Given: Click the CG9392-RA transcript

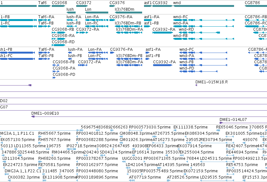Looking at the screenshot, I should point(163,33).
